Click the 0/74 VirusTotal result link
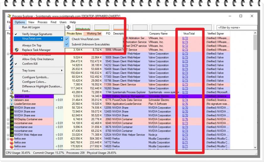264x162 pixels. pos(185,100)
